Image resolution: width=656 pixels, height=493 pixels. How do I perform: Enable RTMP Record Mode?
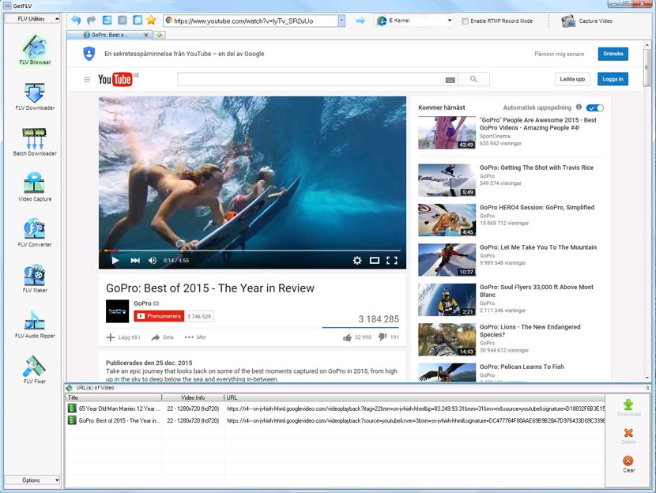coord(466,21)
